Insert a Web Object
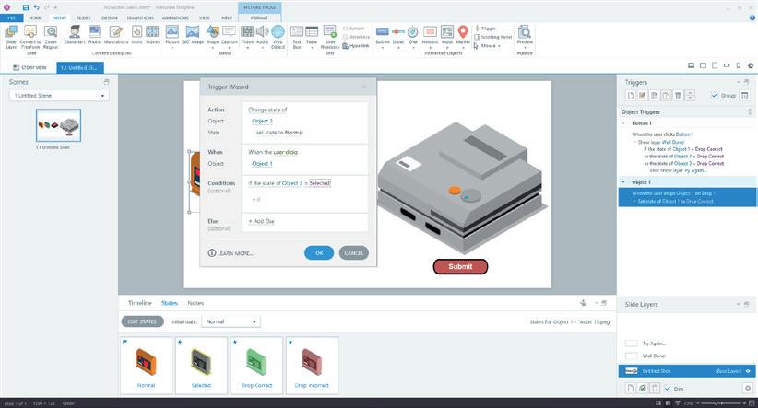758x408 pixels. pos(278,37)
